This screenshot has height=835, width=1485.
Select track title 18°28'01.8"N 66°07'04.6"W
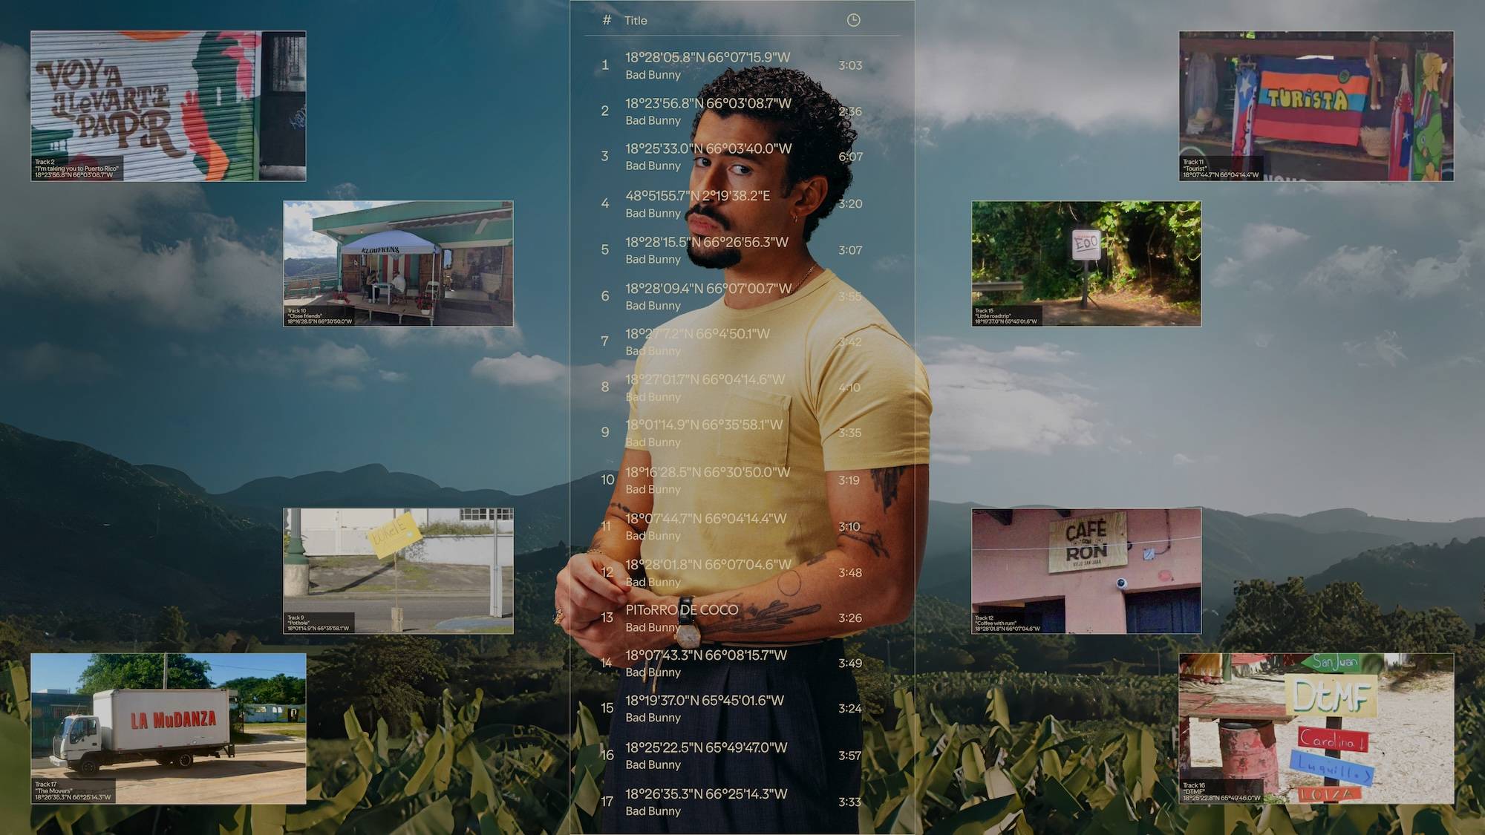click(x=708, y=565)
